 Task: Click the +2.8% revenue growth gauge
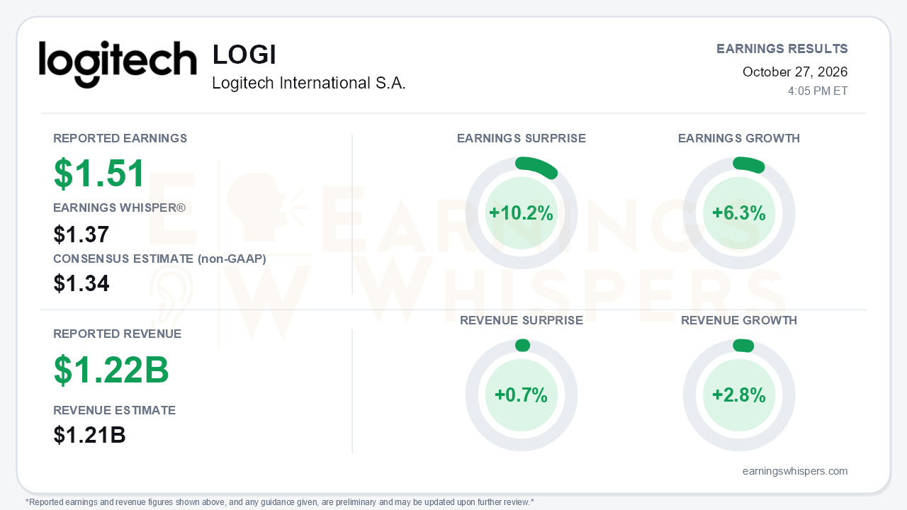coord(739,395)
